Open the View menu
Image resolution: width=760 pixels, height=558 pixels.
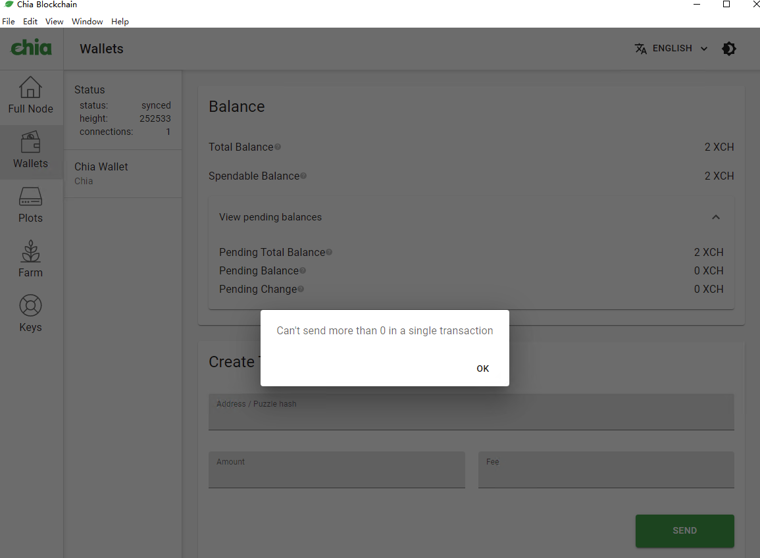[x=54, y=21]
